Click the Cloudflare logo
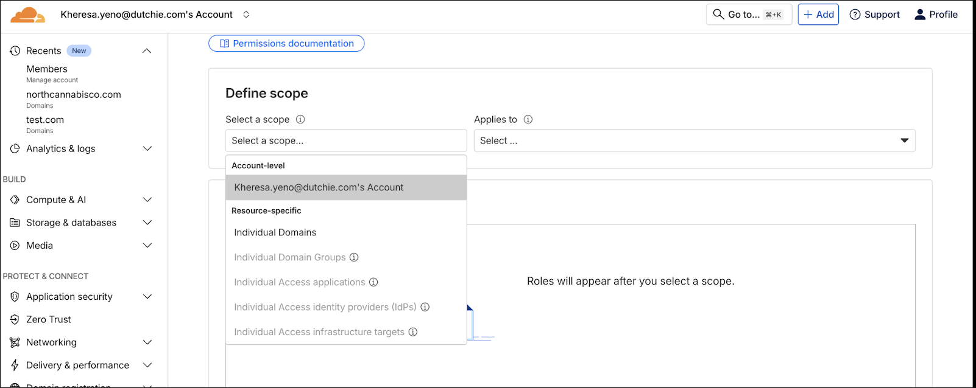 tap(28, 15)
